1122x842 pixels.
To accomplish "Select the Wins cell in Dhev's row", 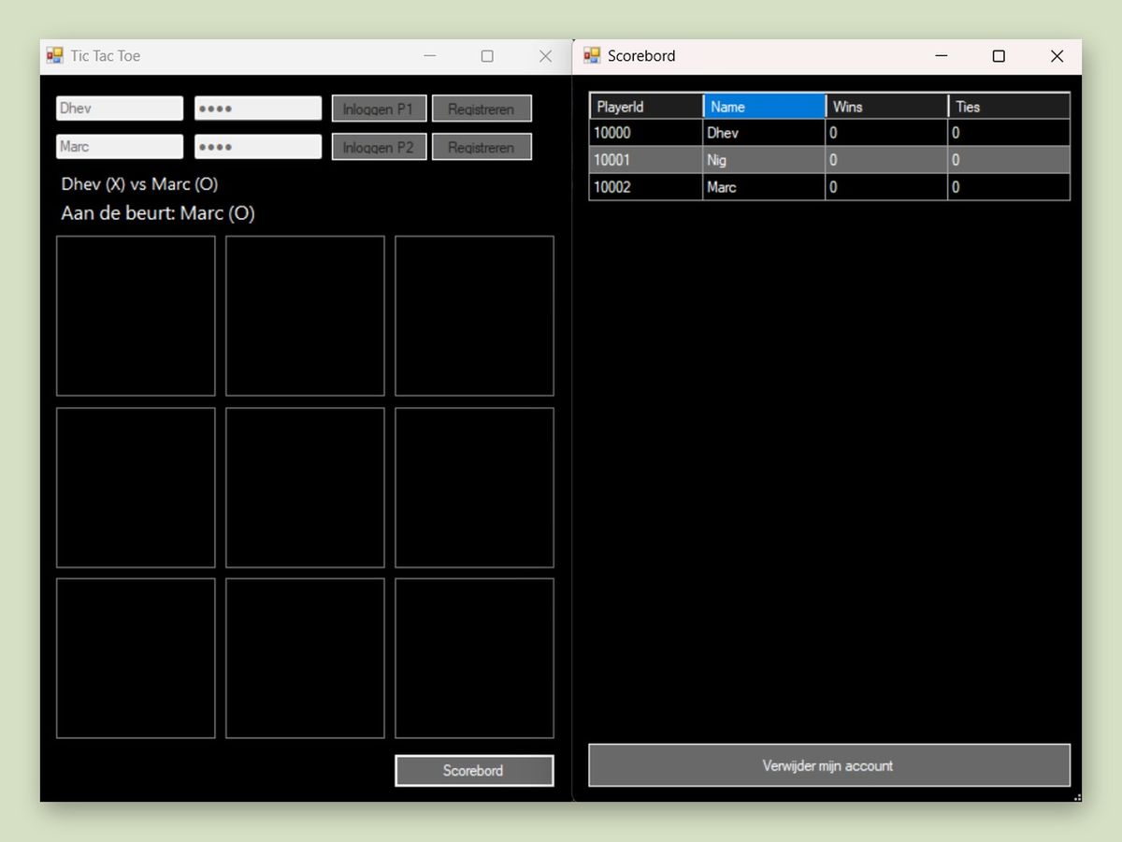I will coord(886,133).
